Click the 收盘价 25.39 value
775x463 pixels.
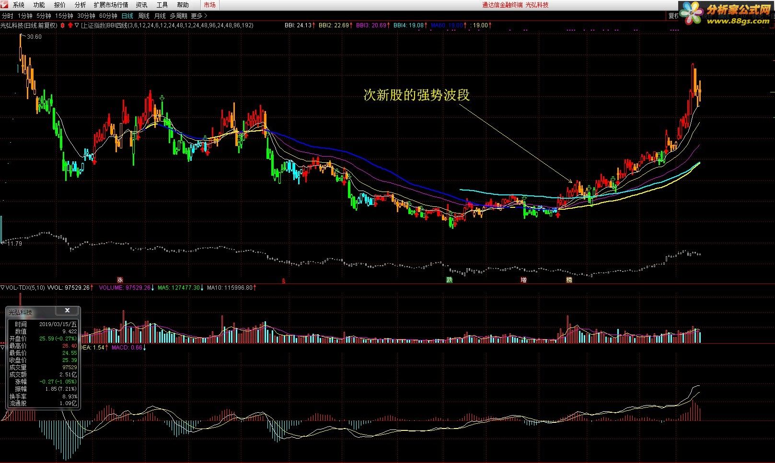point(69,360)
